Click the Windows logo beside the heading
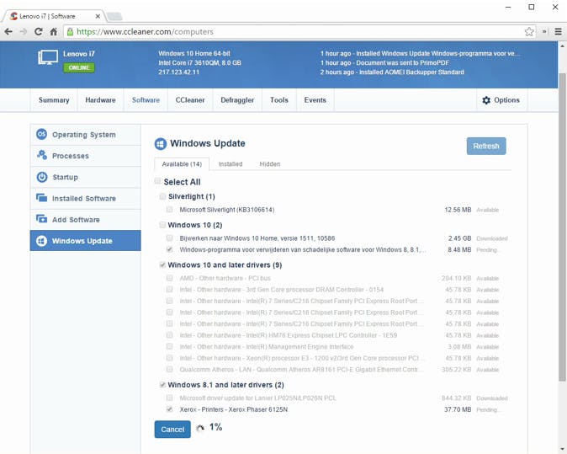 point(160,144)
